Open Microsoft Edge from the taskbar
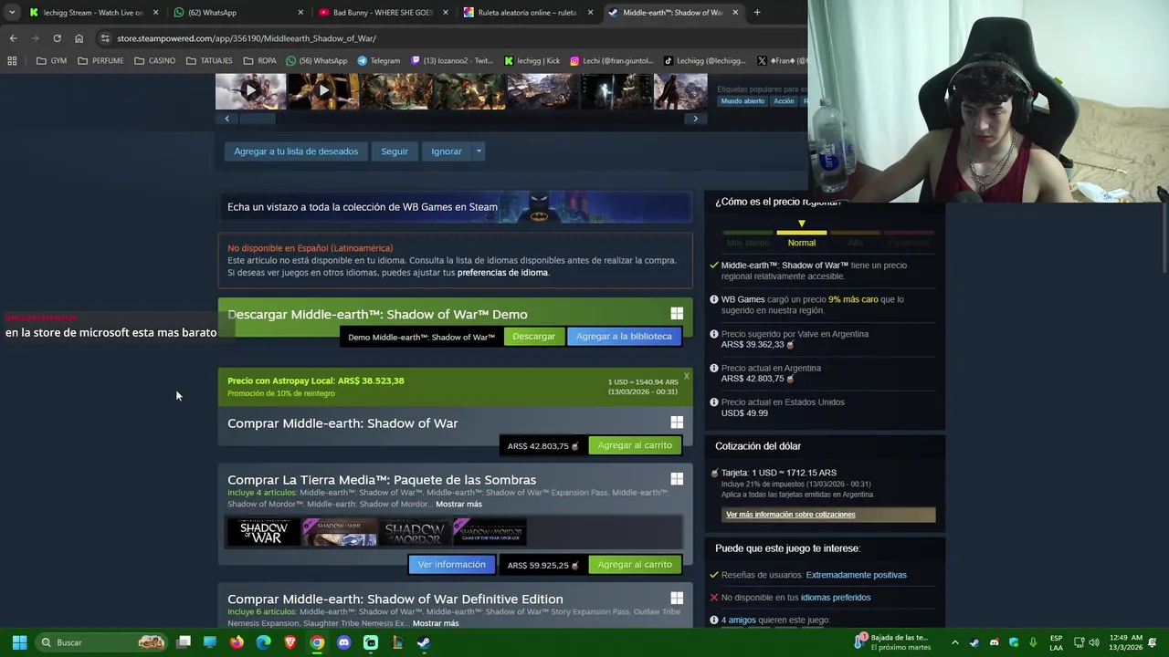 click(264, 642)
